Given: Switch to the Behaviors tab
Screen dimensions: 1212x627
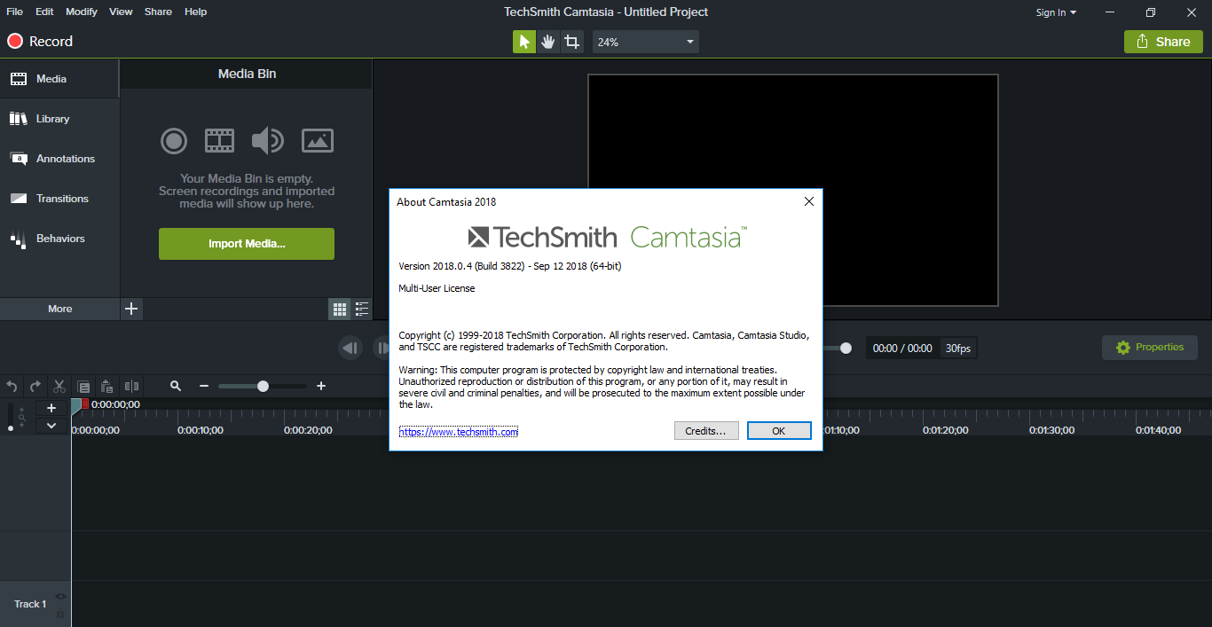Looking at the screenshot, I should tap(59, 239).
